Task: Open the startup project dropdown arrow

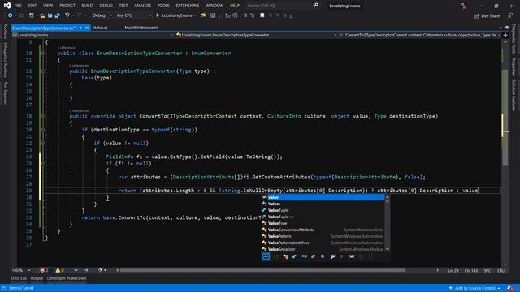Action: (x=194, y=15)
